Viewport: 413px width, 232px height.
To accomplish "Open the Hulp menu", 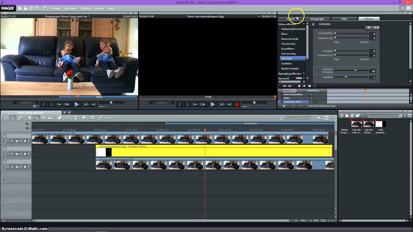I will [110, 8].
